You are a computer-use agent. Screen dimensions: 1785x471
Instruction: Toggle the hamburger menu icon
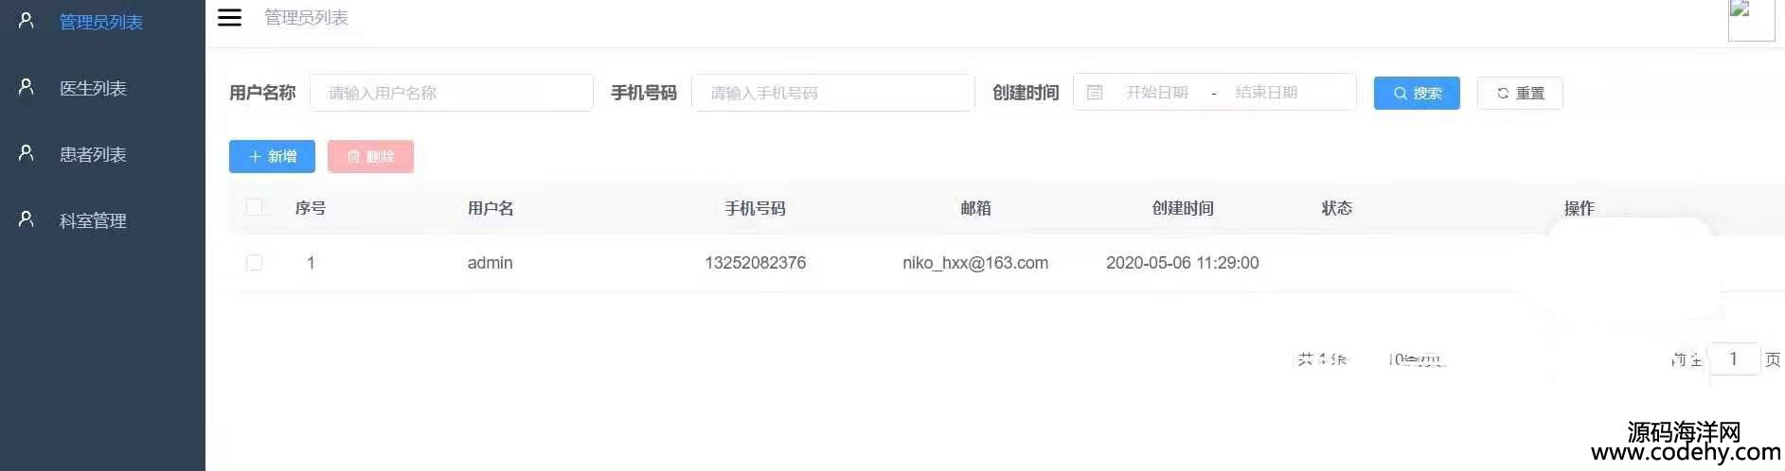coord(229,17)
